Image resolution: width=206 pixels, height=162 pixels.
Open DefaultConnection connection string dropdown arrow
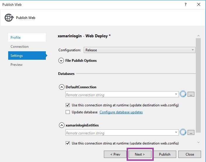pos(176,94)
